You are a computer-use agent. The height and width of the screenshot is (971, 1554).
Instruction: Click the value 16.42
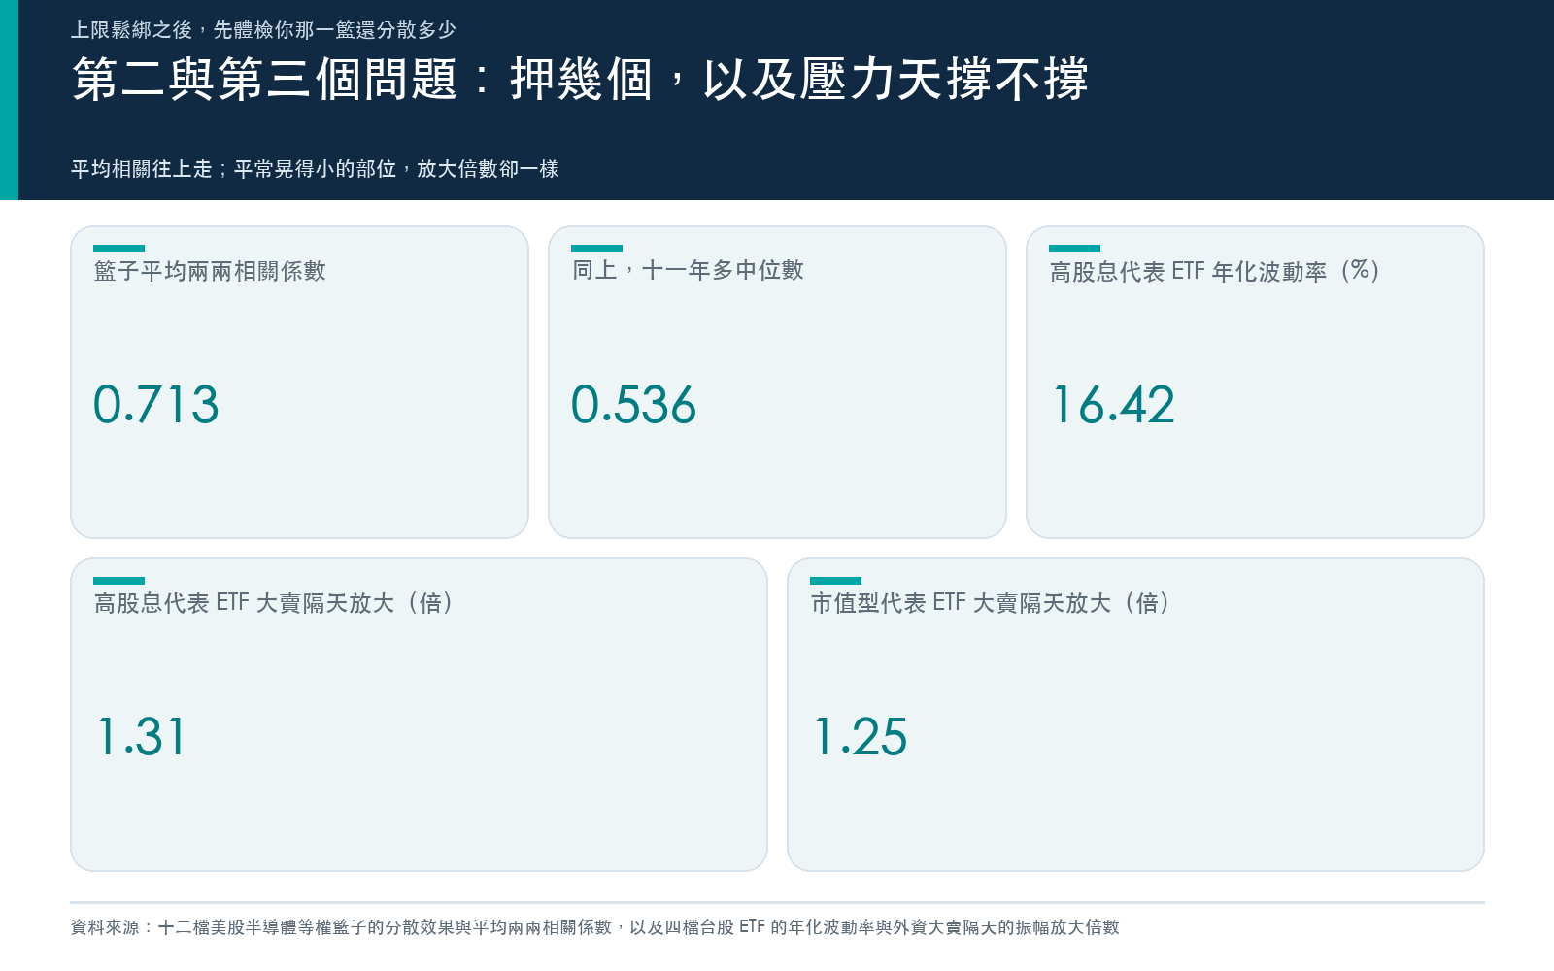point(1114,405)
